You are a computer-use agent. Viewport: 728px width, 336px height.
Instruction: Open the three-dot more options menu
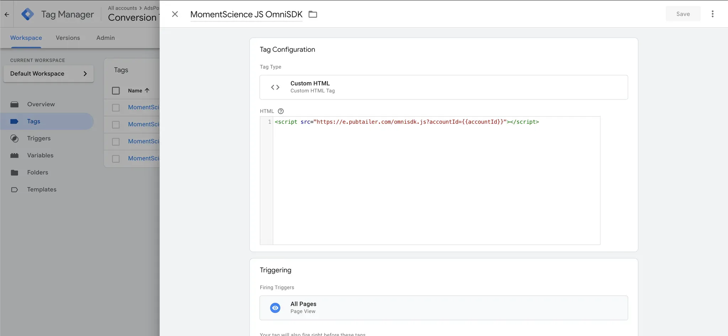[712, 14]
